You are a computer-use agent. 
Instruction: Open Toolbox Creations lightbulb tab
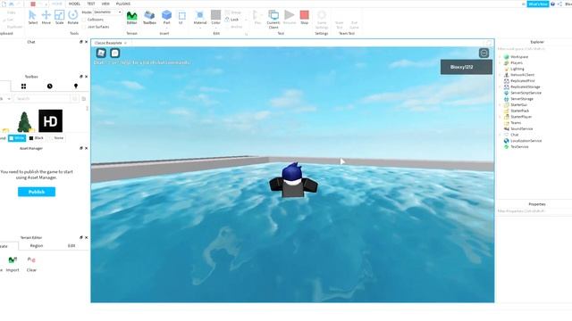point(76,86)
